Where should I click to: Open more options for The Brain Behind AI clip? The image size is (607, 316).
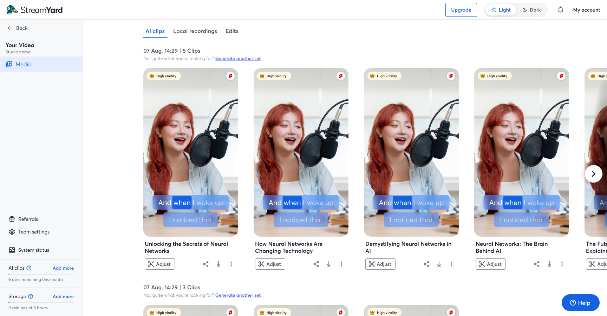point(562,264)
